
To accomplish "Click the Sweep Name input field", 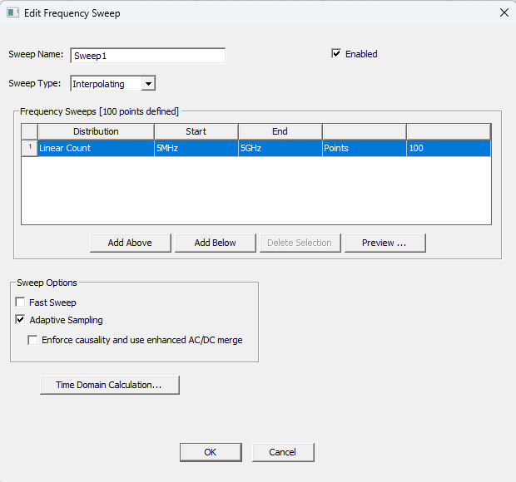I will point(148,56).
